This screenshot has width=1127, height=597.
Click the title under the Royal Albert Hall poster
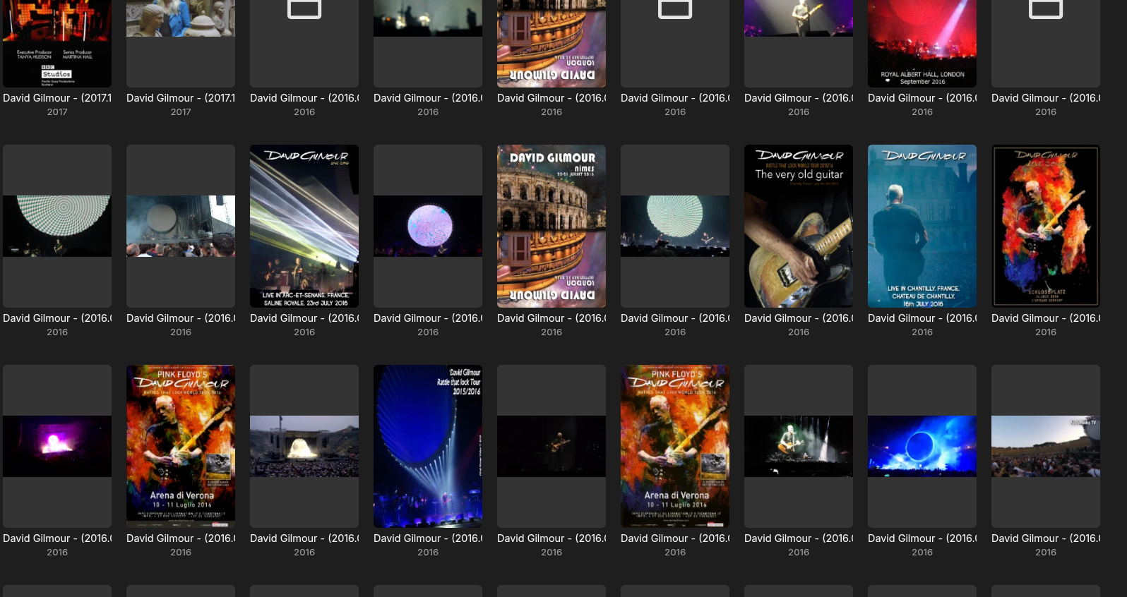pyautogui.click(x=922, y=98)
